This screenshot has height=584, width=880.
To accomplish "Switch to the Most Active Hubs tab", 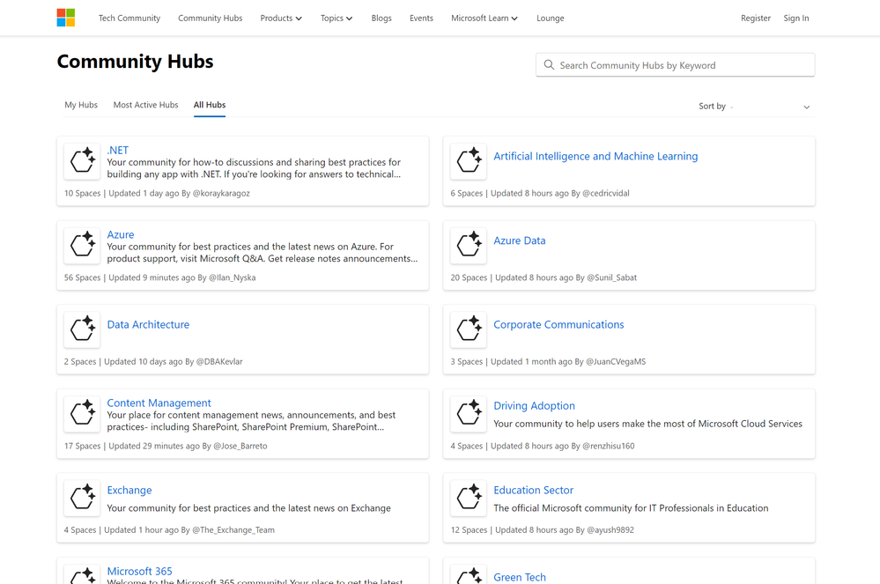I will pos(146,105).
